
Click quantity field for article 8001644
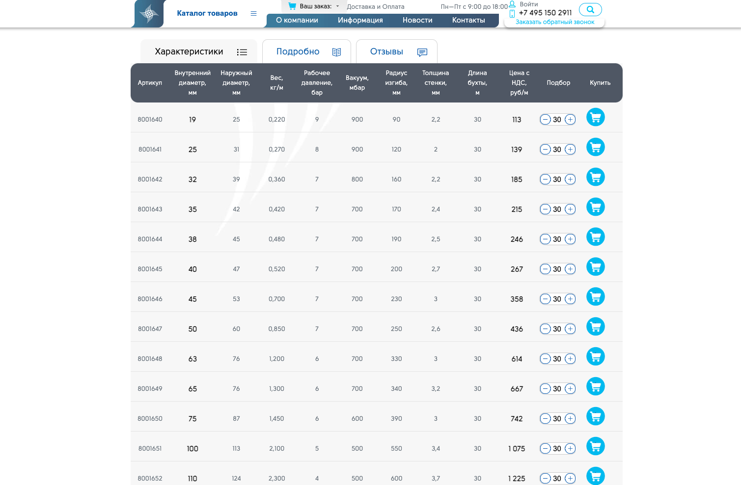pyautogui.click(x=557, y=239)
